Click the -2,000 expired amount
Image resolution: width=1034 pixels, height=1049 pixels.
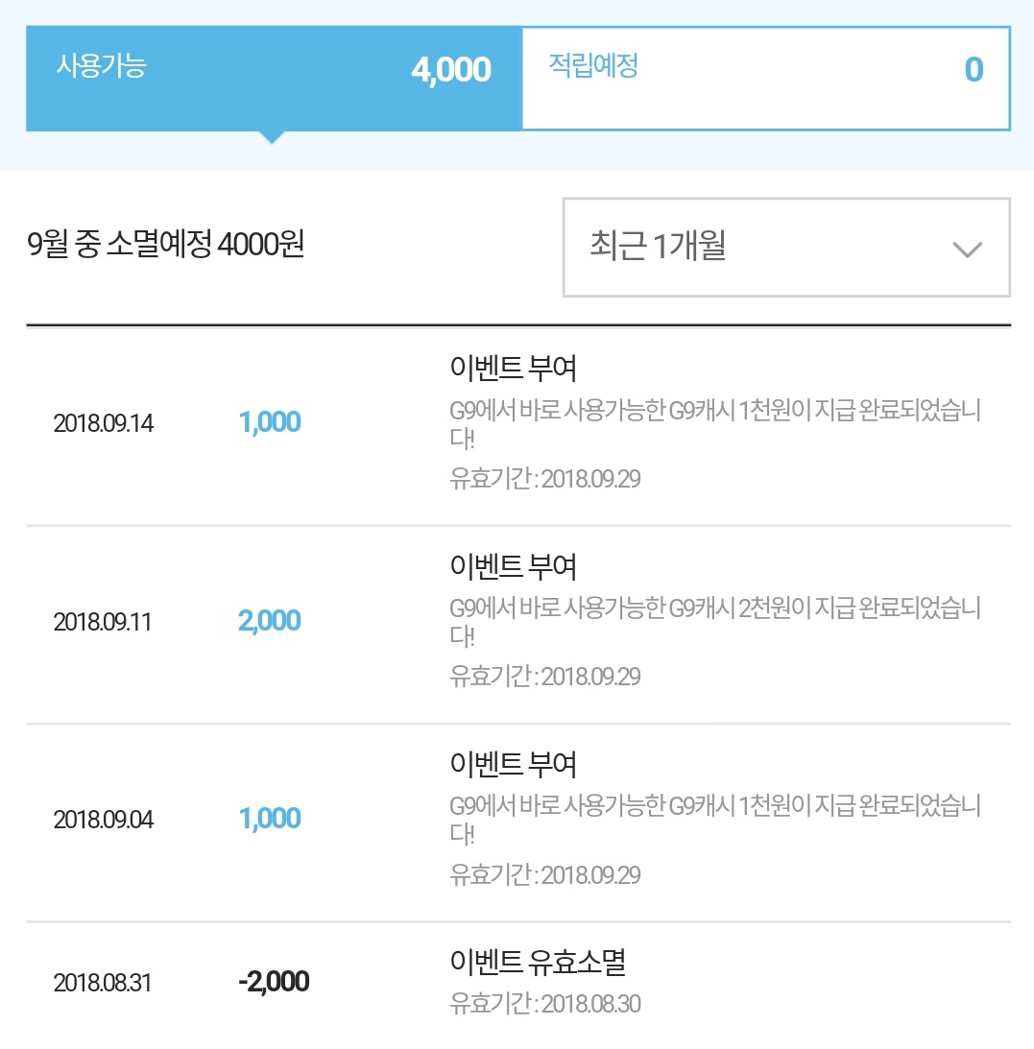click(x=273, y=983)
